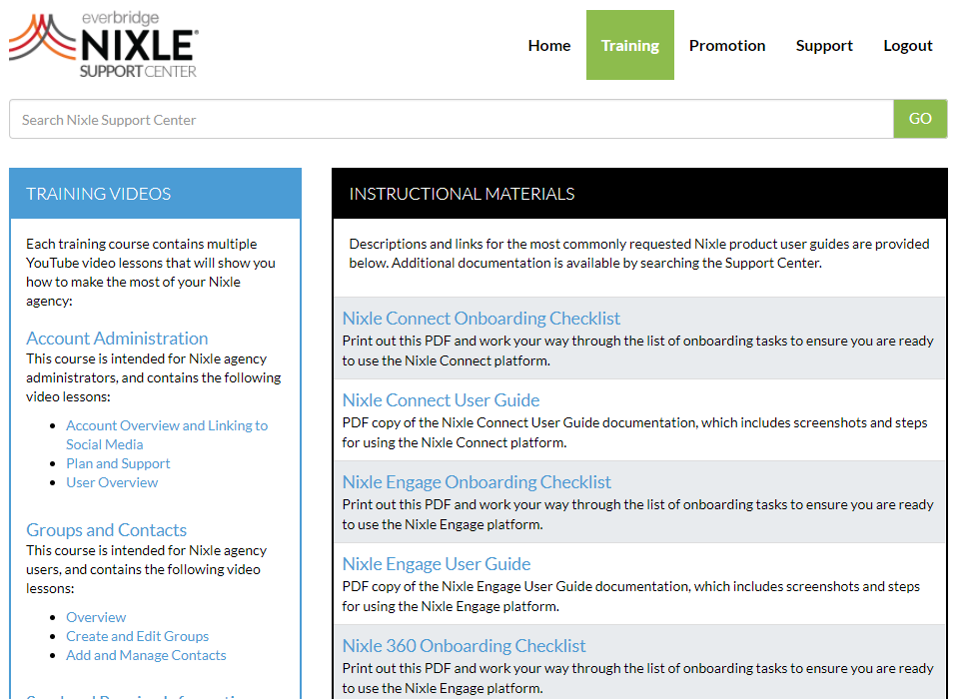Navigate to the Support page
The width and height of the screenshot is (958, 699).
824,46
